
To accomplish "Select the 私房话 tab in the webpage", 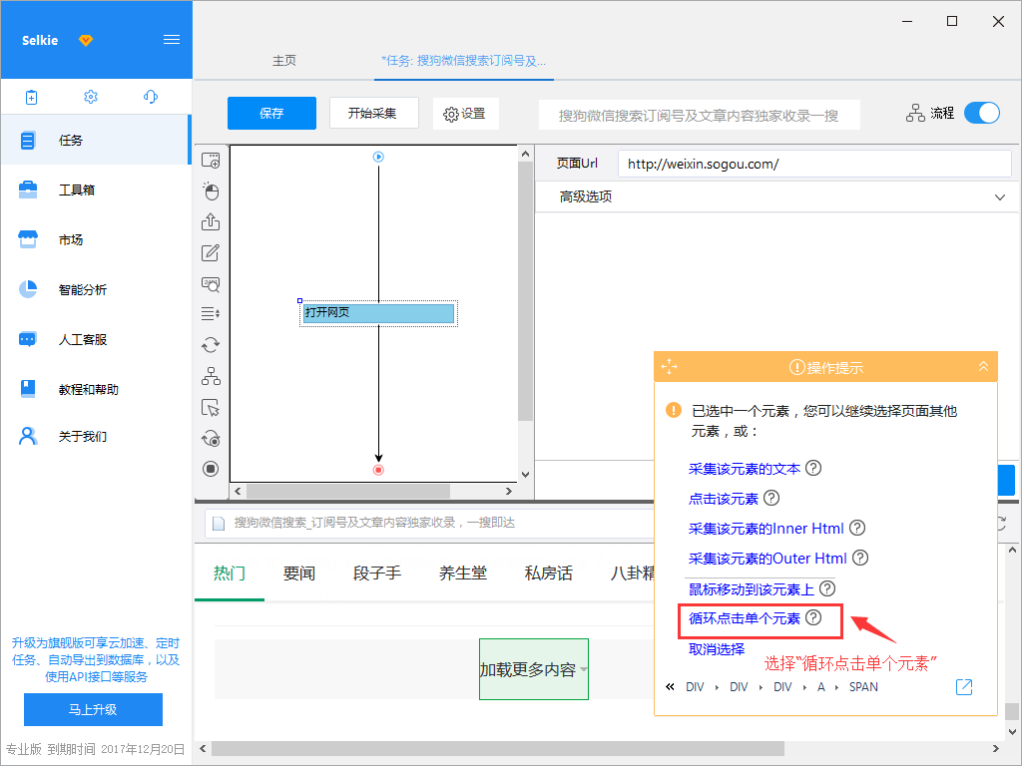I will (549, 574).
